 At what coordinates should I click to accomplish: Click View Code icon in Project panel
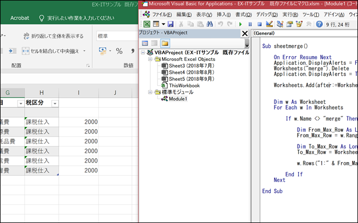[x=145, y=43]
